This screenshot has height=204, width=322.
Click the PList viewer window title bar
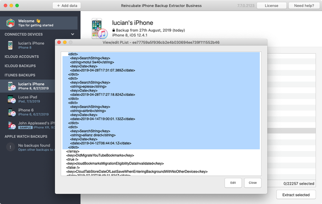point(161,42)
